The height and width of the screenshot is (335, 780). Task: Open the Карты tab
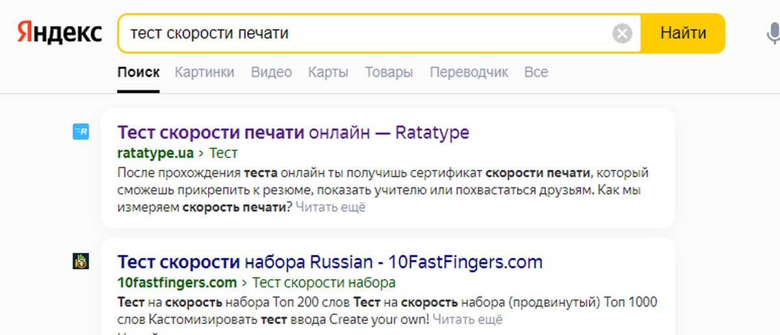(x=328, y=72)
